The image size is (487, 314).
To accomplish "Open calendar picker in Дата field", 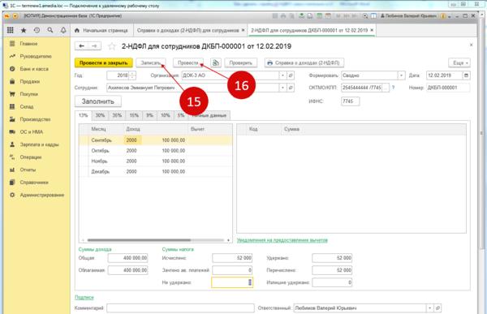I will click(466, 75).
